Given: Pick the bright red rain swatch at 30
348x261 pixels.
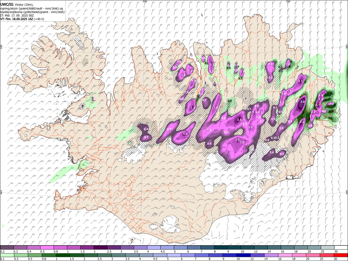Looking at the screenshot, I should [x=340, y=255].
